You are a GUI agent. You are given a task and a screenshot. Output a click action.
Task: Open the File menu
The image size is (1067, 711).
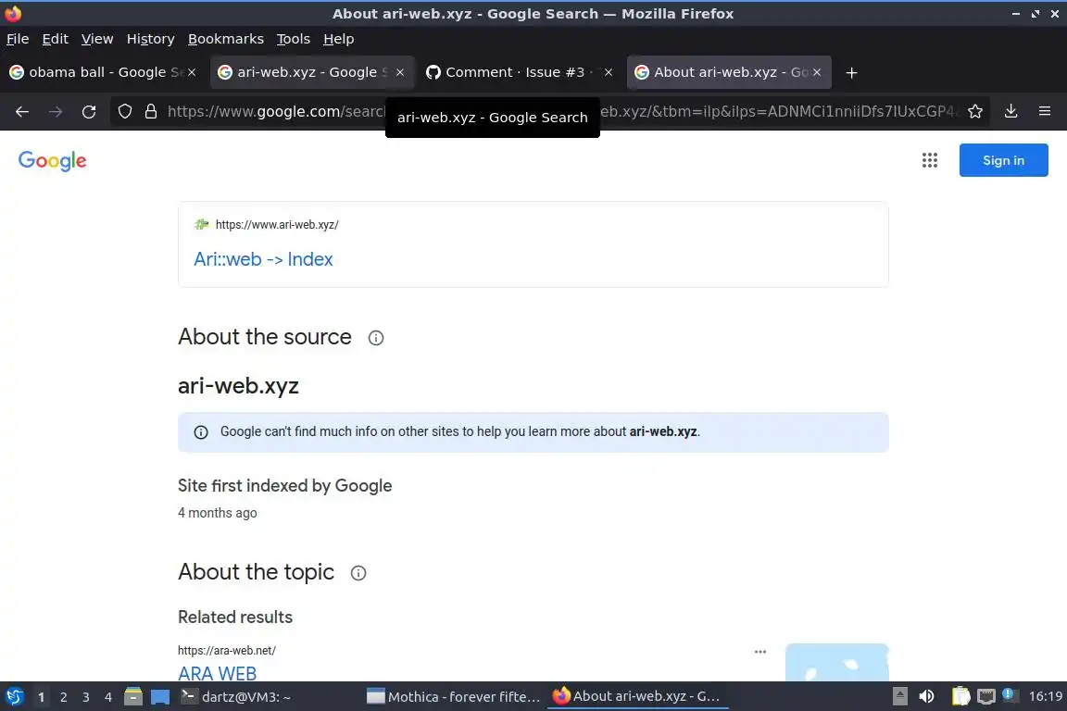click(18, 39)
